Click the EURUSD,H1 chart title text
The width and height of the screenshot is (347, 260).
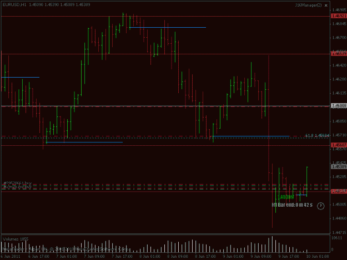[x=14, y=4]
